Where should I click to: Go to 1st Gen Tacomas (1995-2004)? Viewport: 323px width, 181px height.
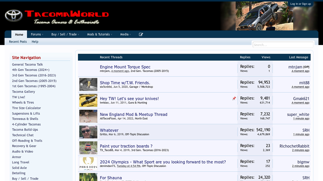point(34,86)
